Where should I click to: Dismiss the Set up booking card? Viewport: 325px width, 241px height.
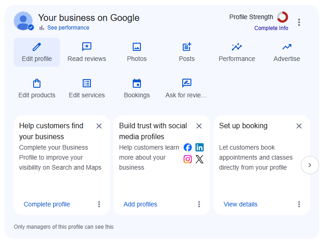[x=299, y=126]
